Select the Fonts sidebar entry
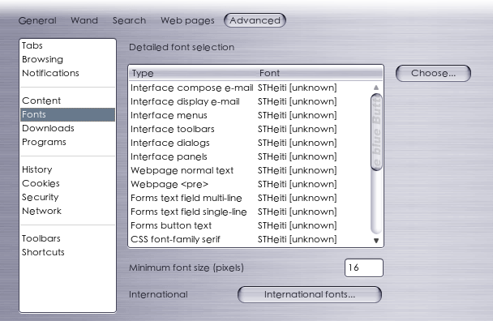The height and width of the screenshot is (321, 493). pos(67,114)
